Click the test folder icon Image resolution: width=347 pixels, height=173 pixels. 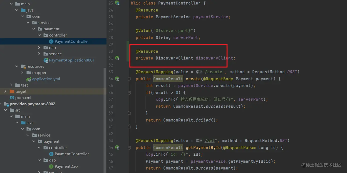[x=17, y=85]
